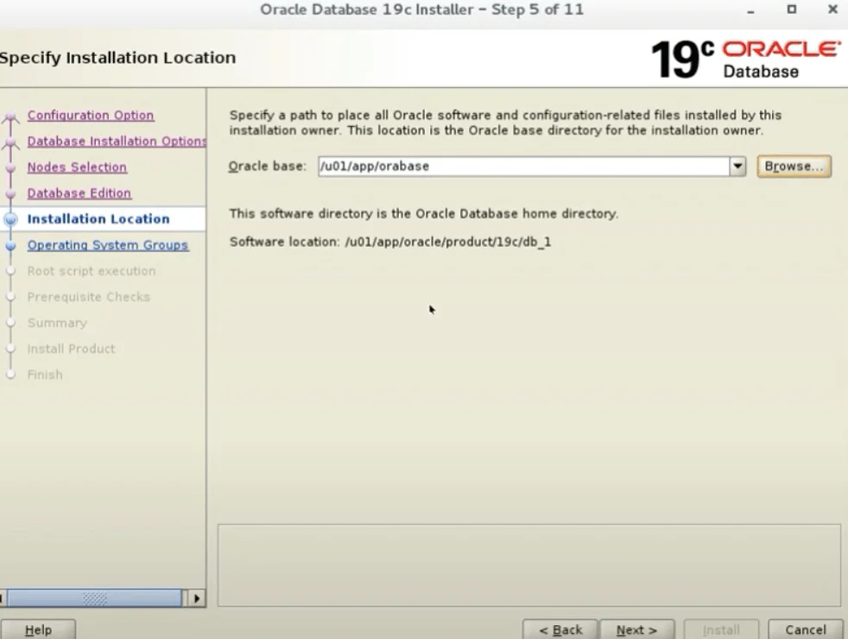
Task: Close the installer window
Action: click(x=832, y=9)
